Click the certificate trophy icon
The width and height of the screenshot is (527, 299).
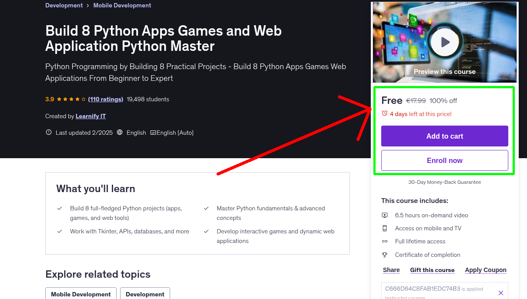(385, 255)
